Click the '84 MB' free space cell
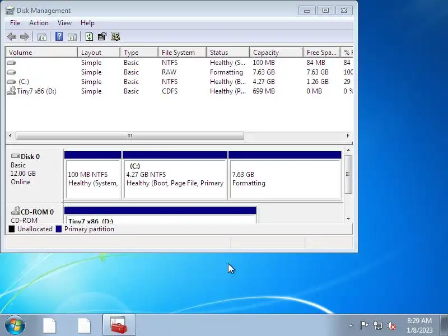This screenshot has height=336, width=448. (x=316, y=63)
